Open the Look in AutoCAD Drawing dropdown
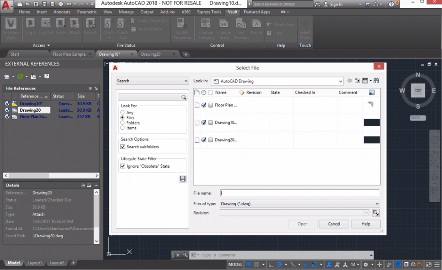Viewport: 442px width, 270px height. (277, 81)
